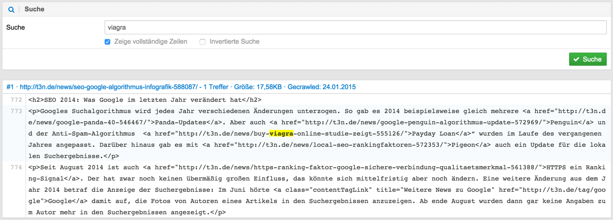Click the magnifier icon in Suche header
This screenshot has width=613, height=220.
pyautogui.click(x=11, y=9)
